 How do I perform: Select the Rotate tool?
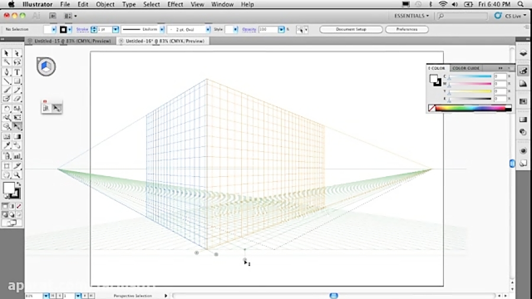[x=7, y=109]
